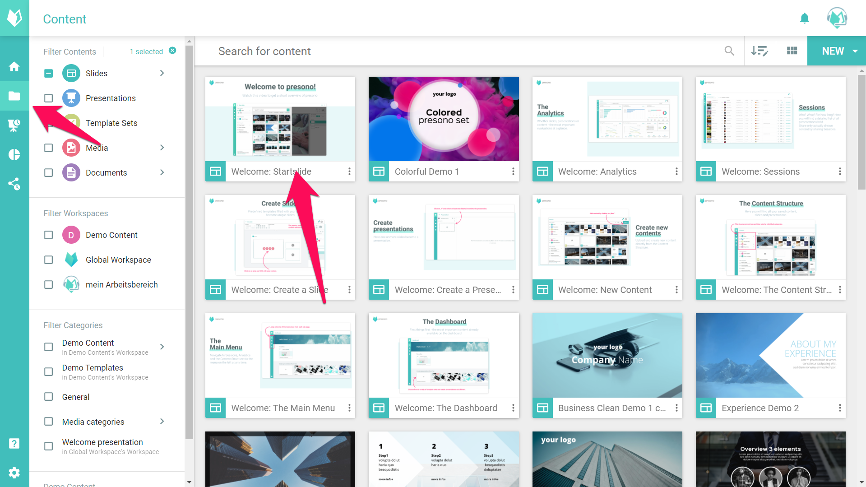Open the Help question mark icon
866x487 pixels.
pyautogui.click(x=14, y=443)
